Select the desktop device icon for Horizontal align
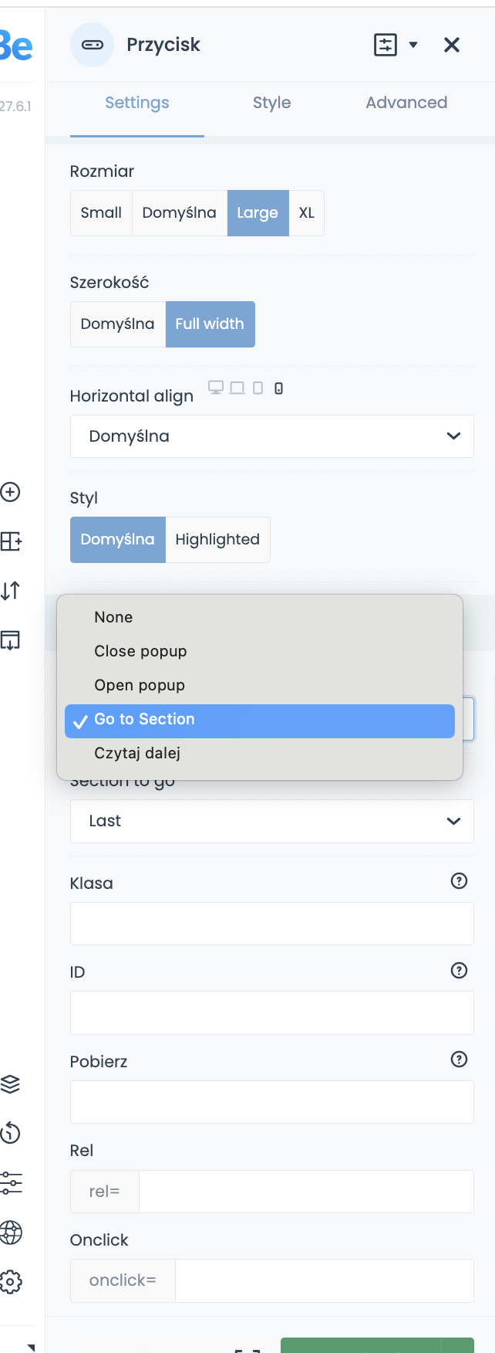The height and width of the screenshot is (1353, 495). coord(216,388)
